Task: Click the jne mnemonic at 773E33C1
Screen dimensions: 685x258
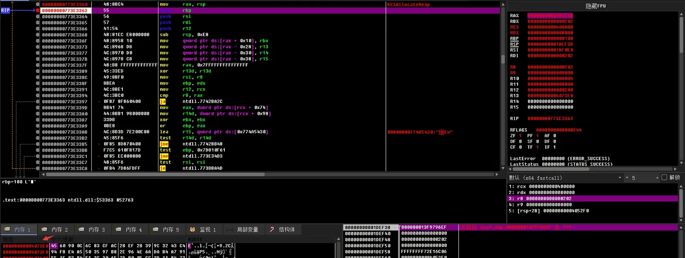Action: tap(164, 156)
